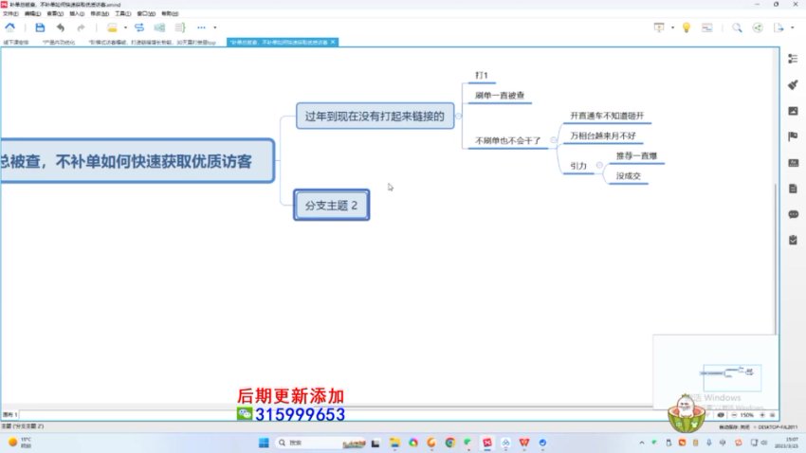This screenshot has width=806, height=453.
Task: Close the active mind map tab
Action: pyautogui.click(x=333, y=43)
